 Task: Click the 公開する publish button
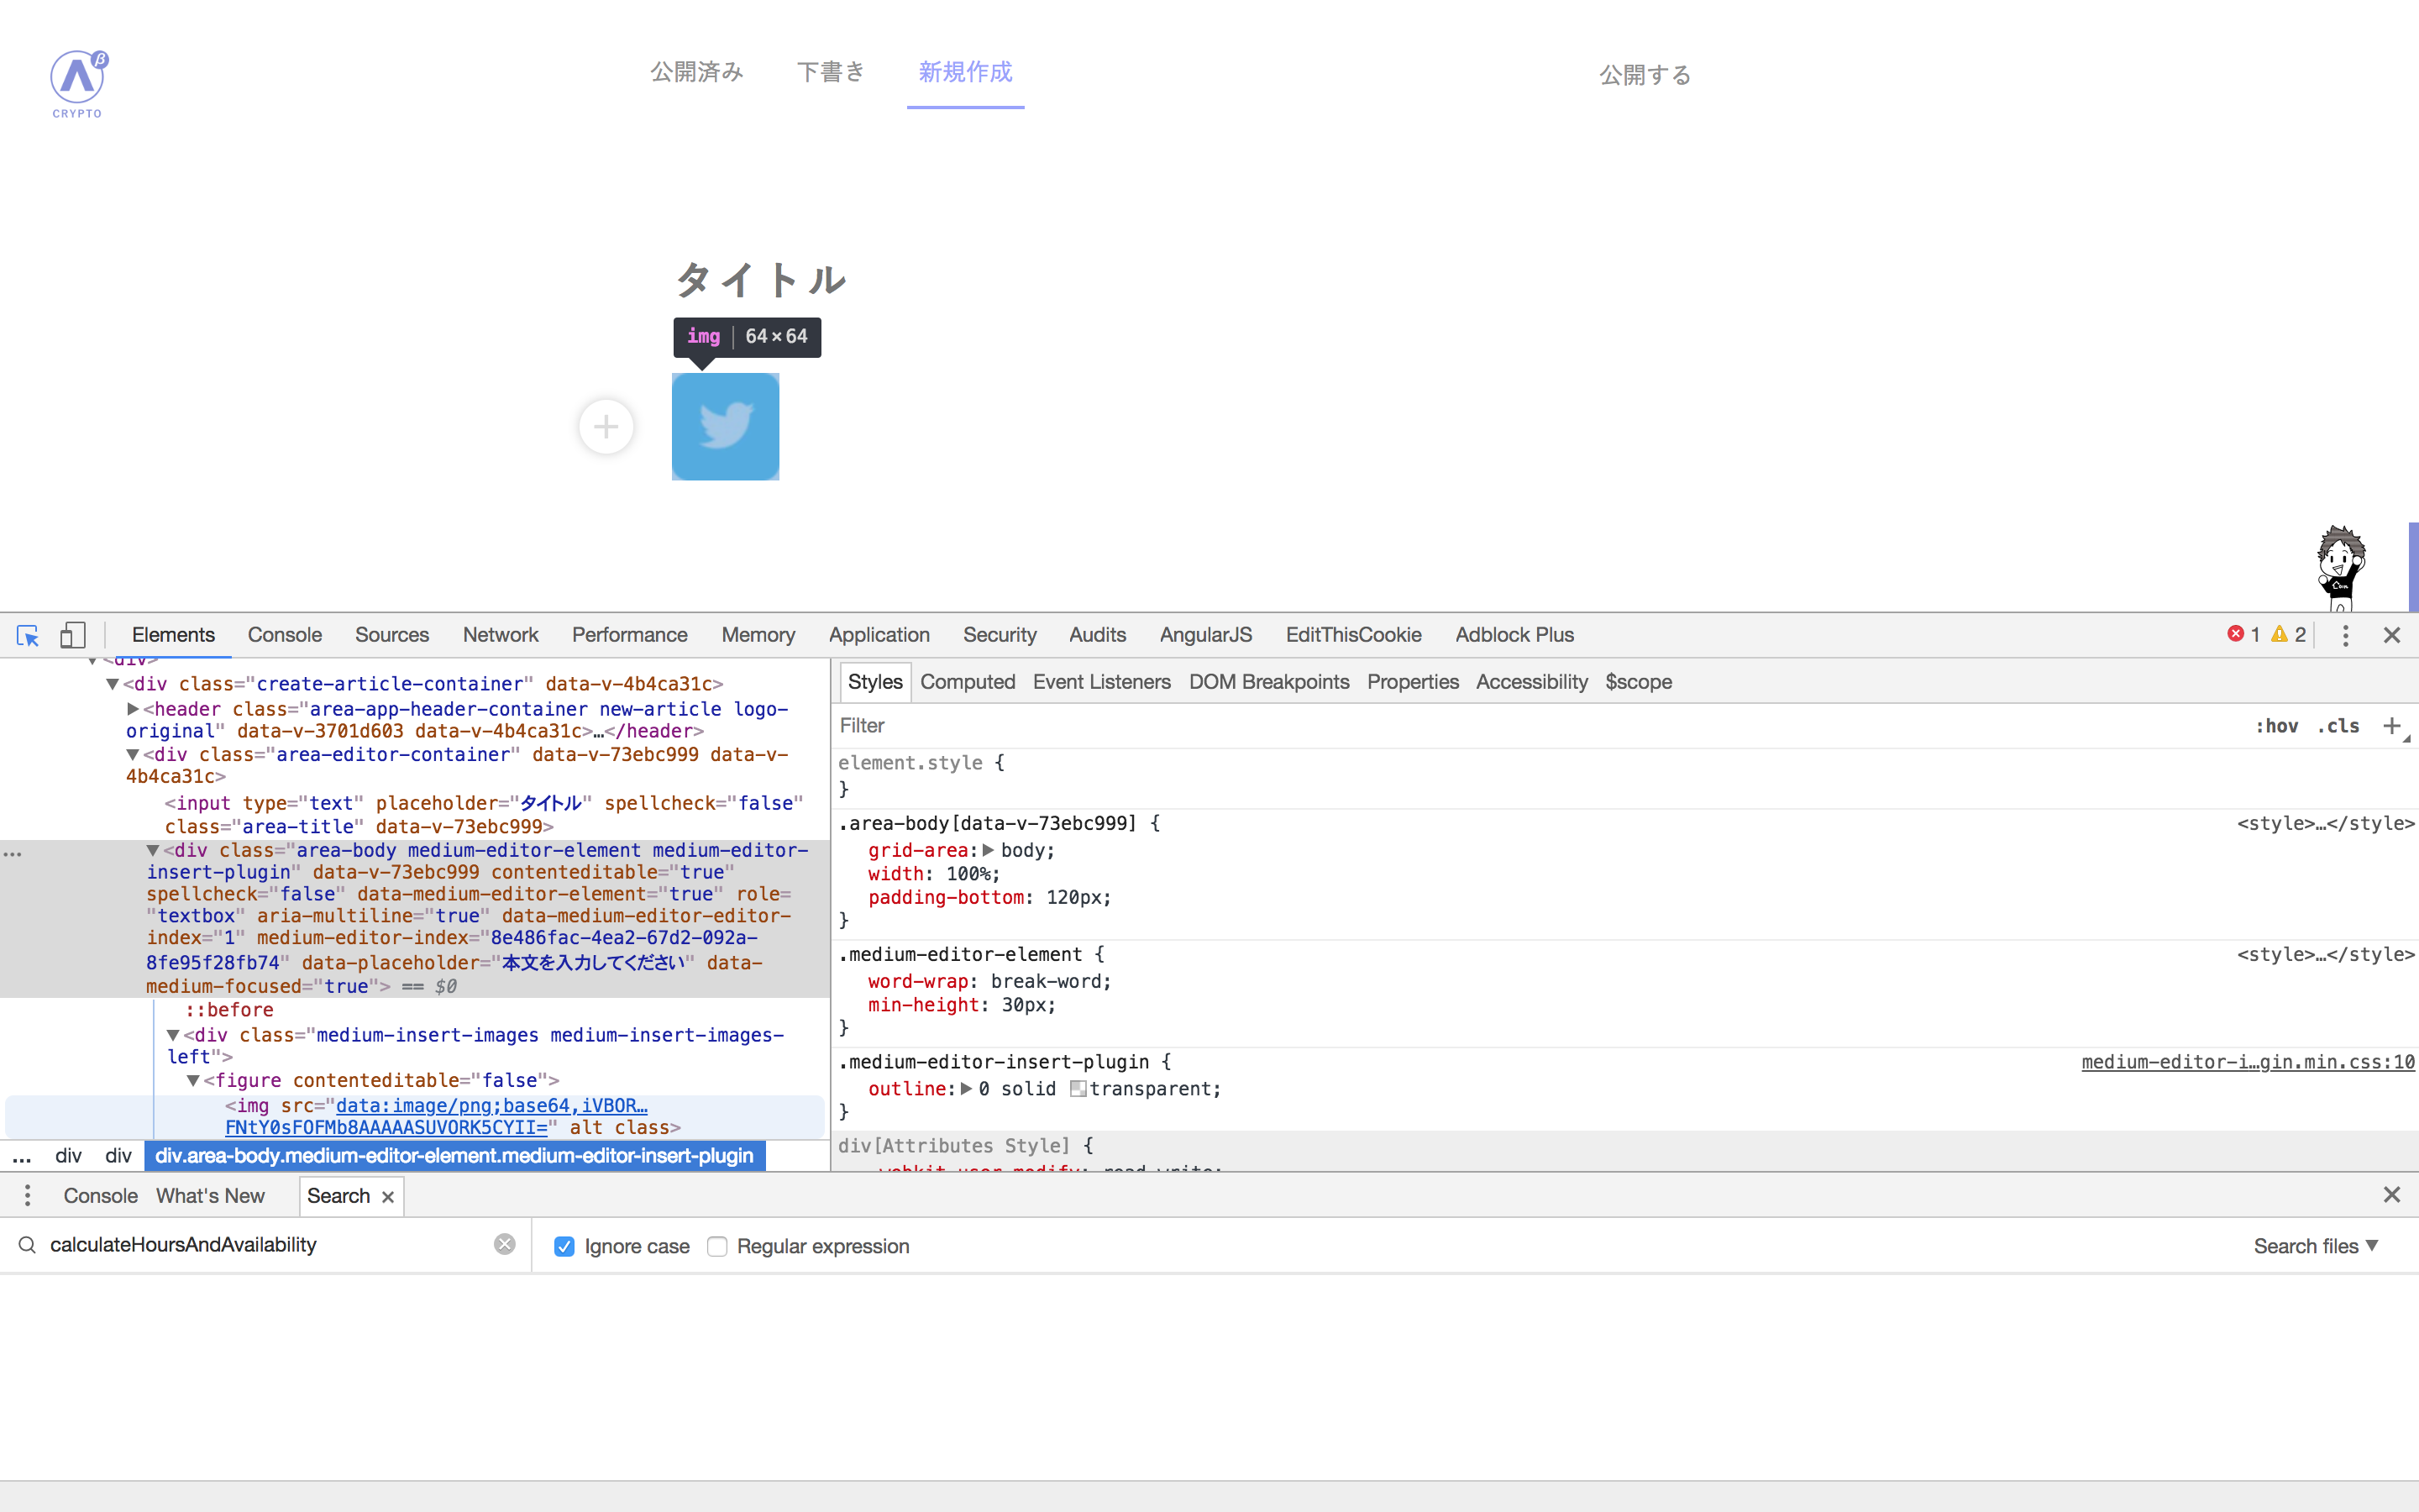tap(1645, 75)
